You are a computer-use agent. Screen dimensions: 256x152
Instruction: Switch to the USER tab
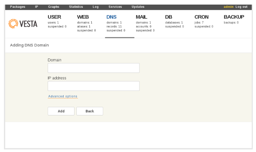(54, 17)
